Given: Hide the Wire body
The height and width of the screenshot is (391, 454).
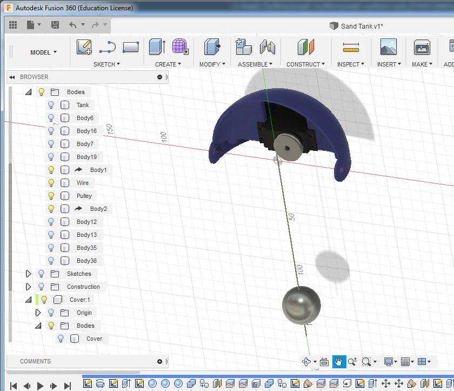Looking at the screenshot, I should tap(51, 183).
